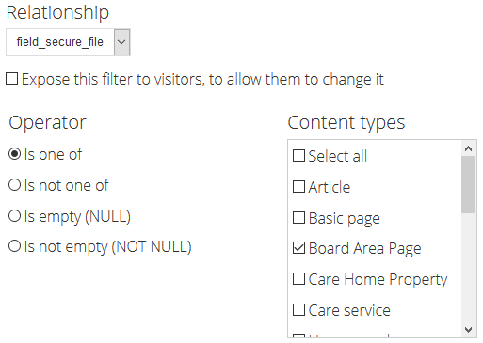This screenshot has width=483, height=343.
Task: Click the content types scroll down arrow
Action: pyautogui.click(x=469, y=330)
